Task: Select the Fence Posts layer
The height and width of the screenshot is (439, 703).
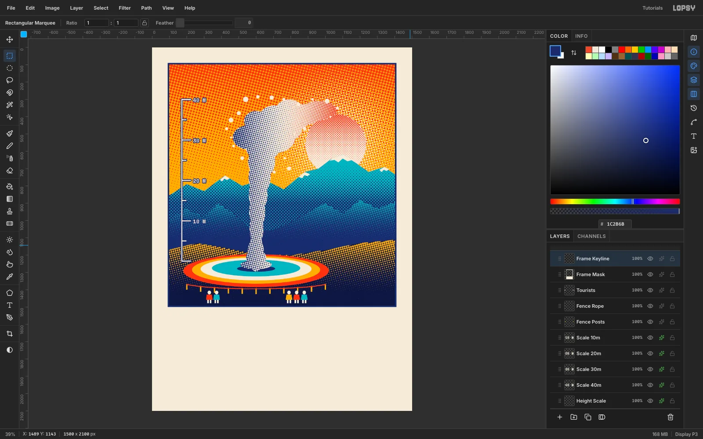Action: (x=615, y=322)
